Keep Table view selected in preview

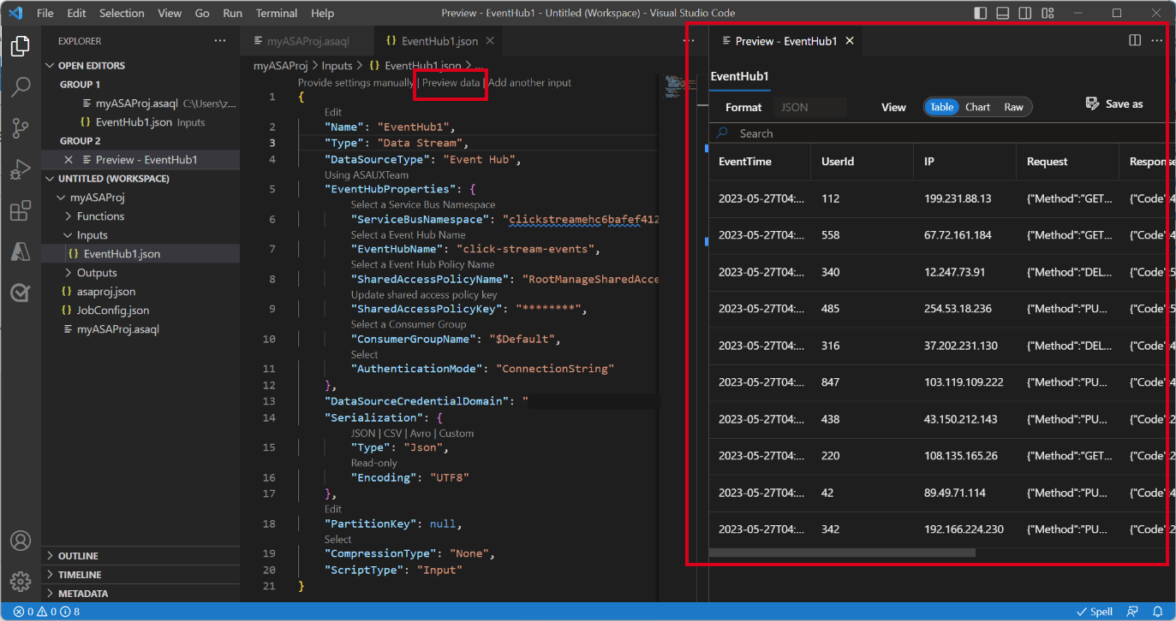(x=941, y=107)
